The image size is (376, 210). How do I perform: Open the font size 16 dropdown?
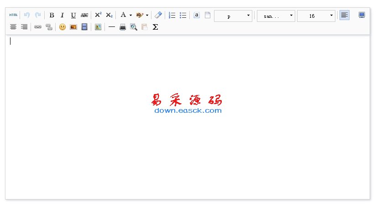click(x=316, y=16)
